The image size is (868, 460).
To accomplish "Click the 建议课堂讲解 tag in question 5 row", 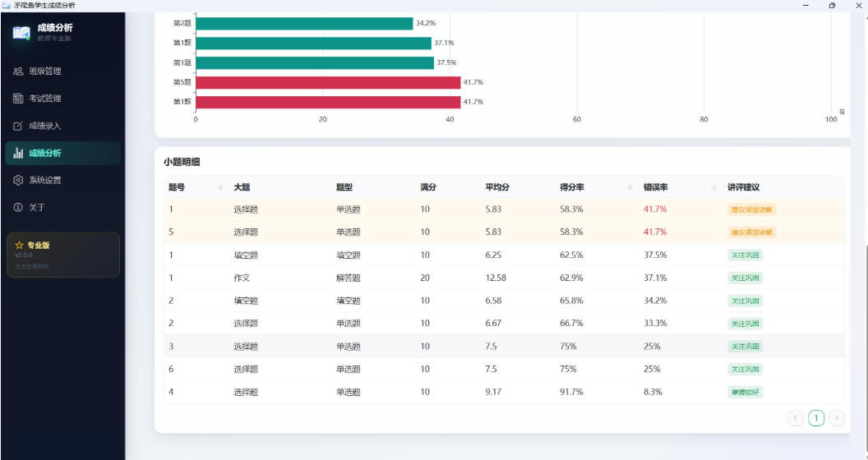I will pyautogui.click(x=752, y=232).
